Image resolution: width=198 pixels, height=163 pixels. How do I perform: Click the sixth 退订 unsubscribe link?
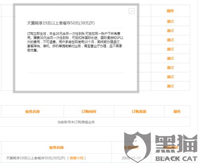(170, 68)
